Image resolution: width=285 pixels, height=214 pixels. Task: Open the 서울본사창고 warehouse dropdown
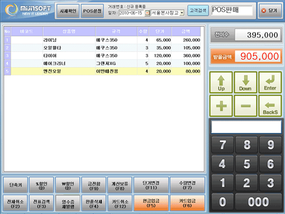pos(182,13)
